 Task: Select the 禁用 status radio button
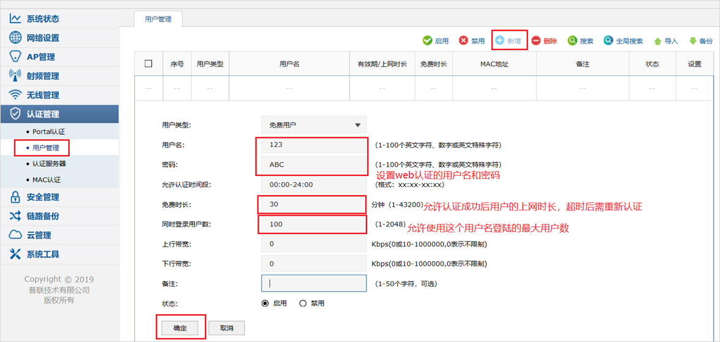pos(303,303)
